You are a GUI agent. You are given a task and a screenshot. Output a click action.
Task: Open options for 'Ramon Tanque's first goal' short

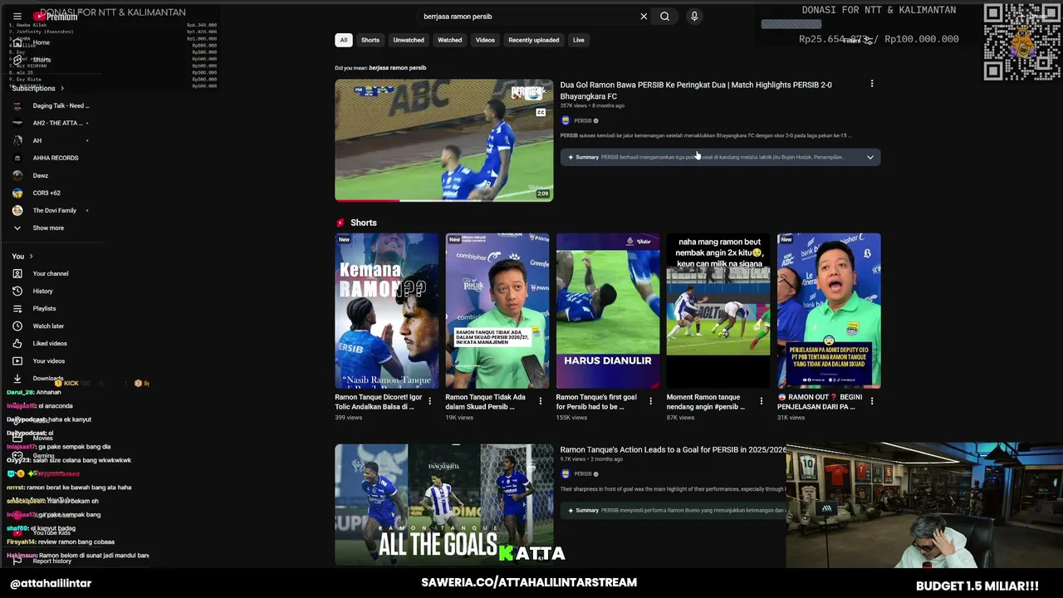point(650,402)
